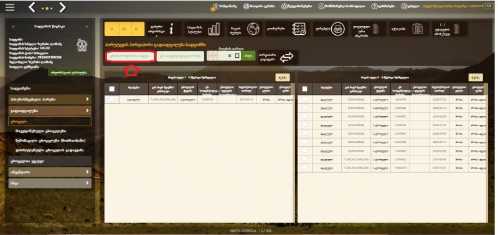Expand სხვა sidebar chevron
Image resolution: width=498 pixels, height=235 pixels.
pyautogui.click(x=87, y=183)
